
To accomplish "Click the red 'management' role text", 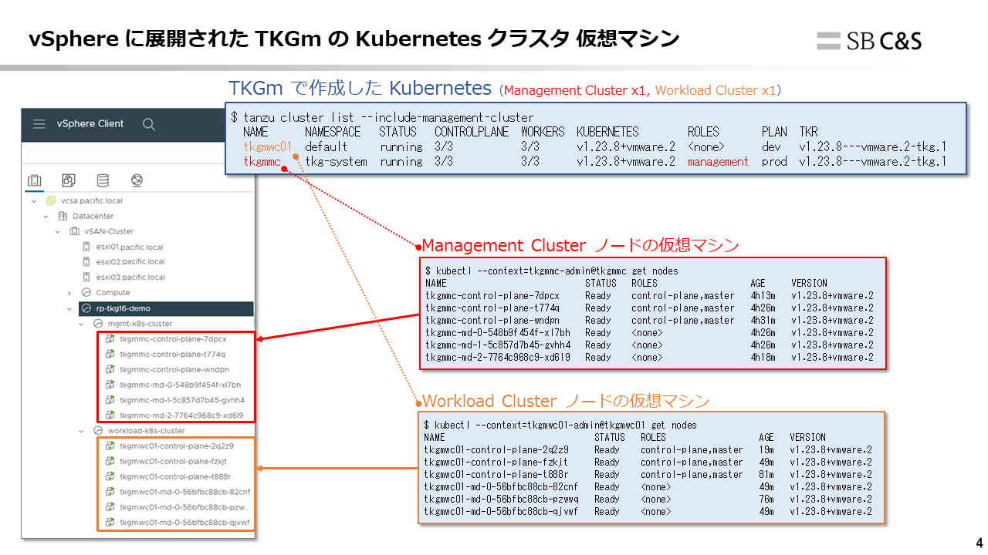I will (x=718, y=162).
